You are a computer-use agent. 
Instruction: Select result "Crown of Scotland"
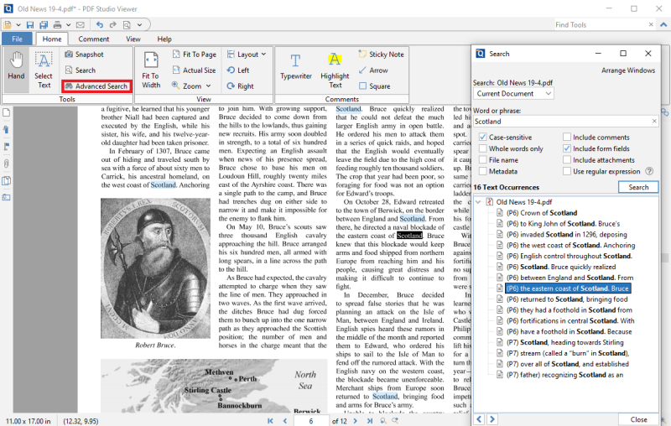[x=541, y=213]
